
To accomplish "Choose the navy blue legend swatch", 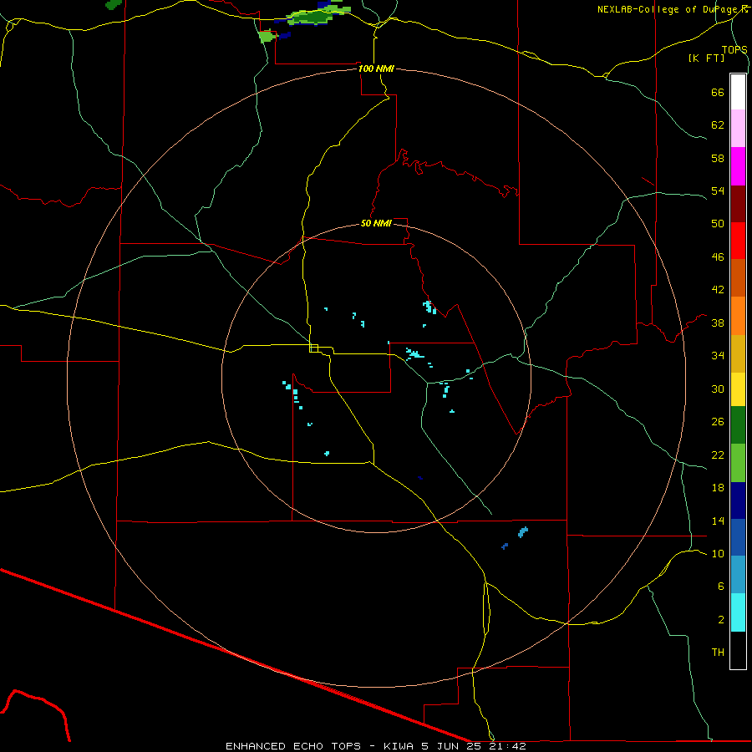I will (x=738, y=500).
